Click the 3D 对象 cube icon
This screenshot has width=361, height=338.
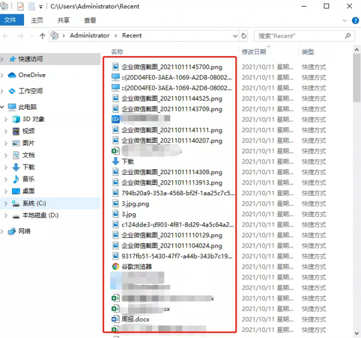click(16, 119)
